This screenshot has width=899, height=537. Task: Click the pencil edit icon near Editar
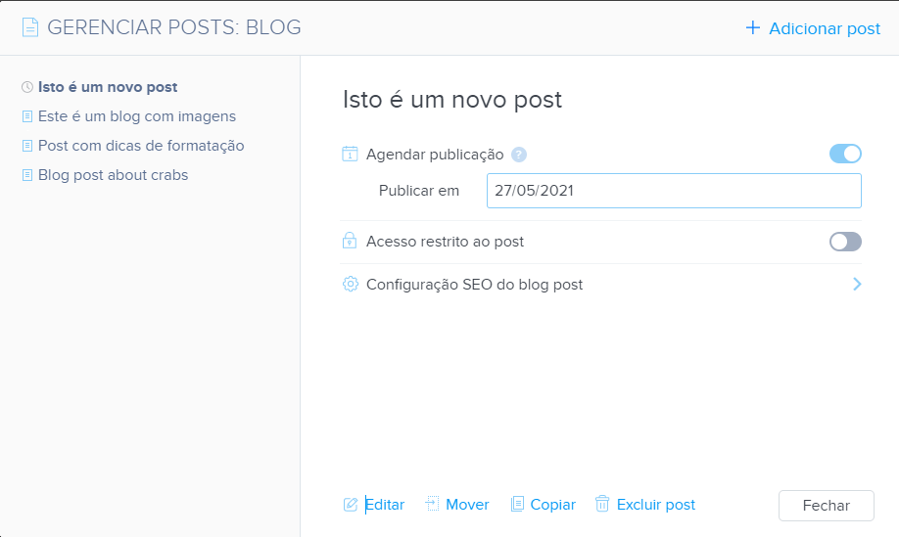(351, 505)
